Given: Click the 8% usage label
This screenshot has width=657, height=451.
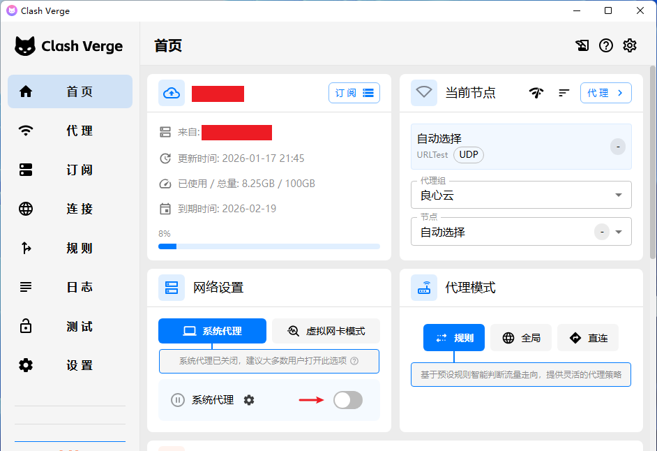Looking at the screenshot, I should 165,234.
